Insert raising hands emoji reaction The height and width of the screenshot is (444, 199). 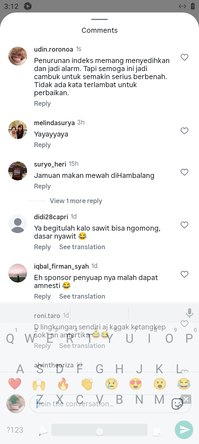click(x=39, y=384)
